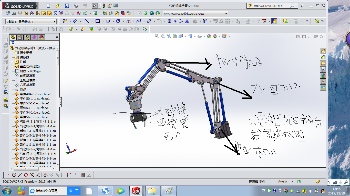Click the 搜一下 search button
This screenshot has height=196, width=350.
coord(74,191)
